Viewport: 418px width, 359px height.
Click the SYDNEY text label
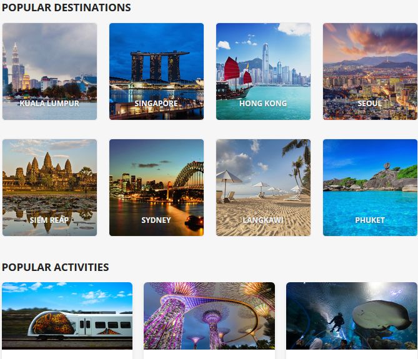[x=156, y=220]
